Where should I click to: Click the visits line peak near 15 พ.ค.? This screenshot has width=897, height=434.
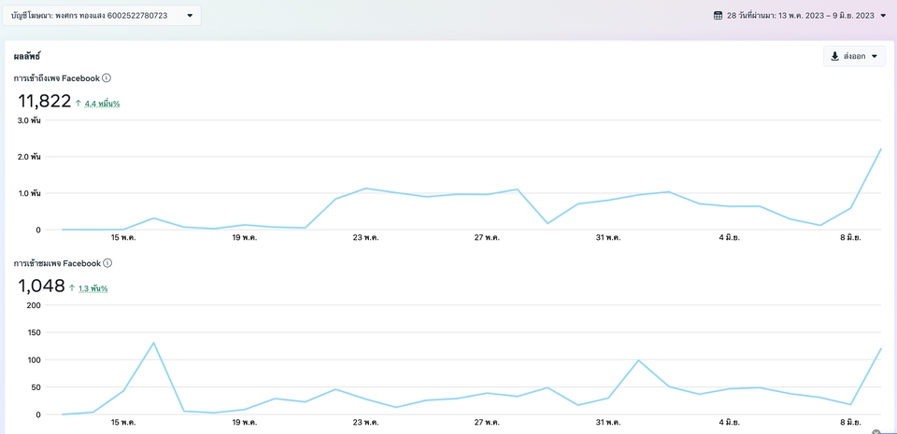click(153, 343)
